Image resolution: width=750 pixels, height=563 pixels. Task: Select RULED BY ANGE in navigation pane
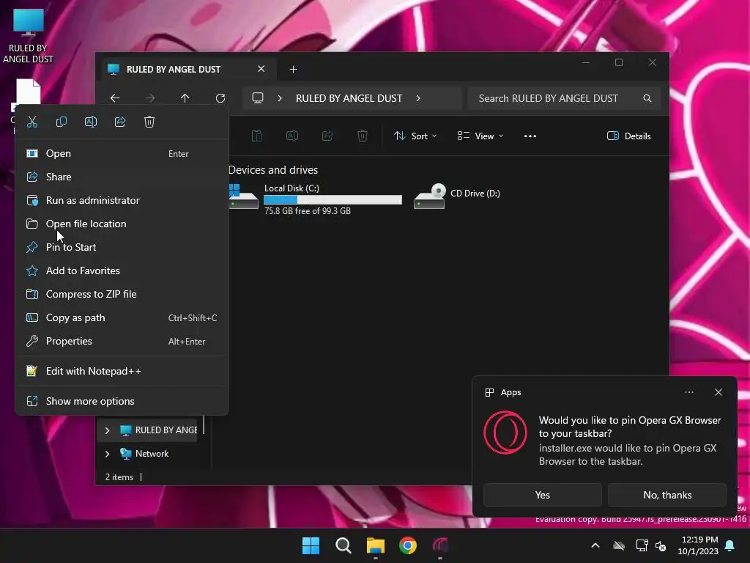point(158,430)
